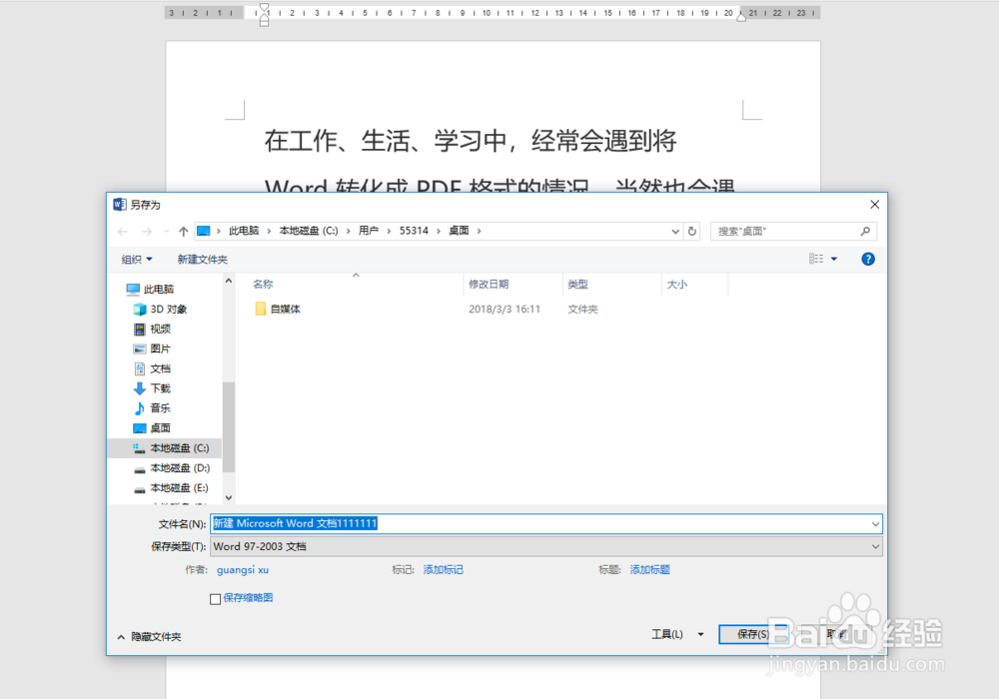Viewport: 999px width, 699px height.
Task: Go up one level with the up arrow
Action: [184, 231]
